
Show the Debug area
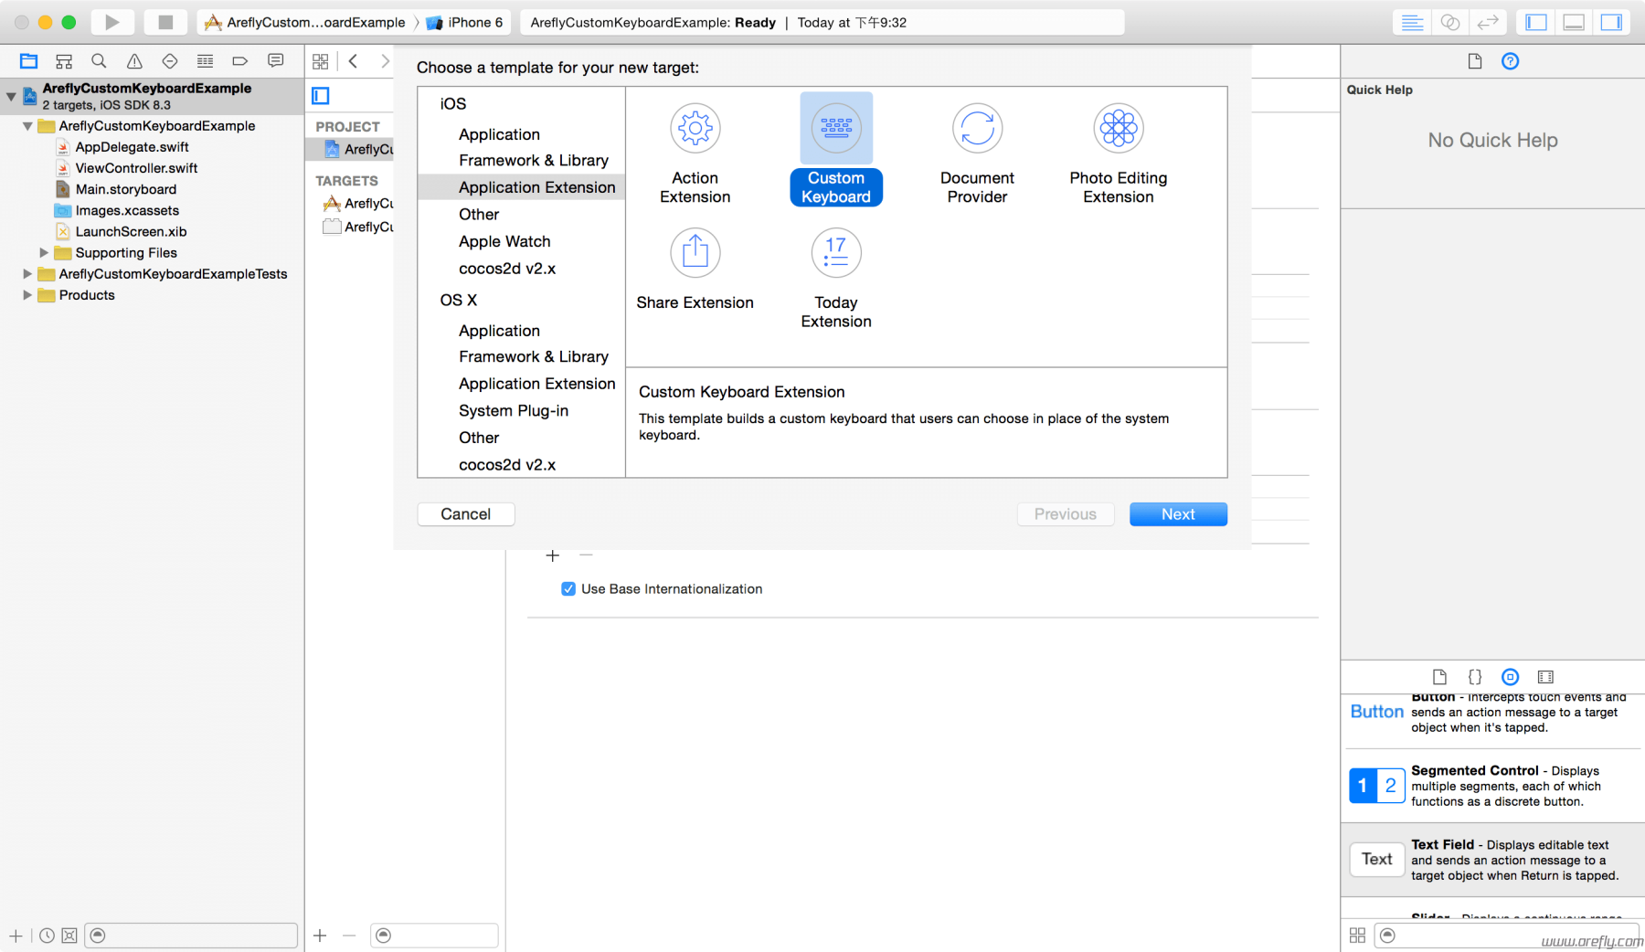tap(1573, 22)
